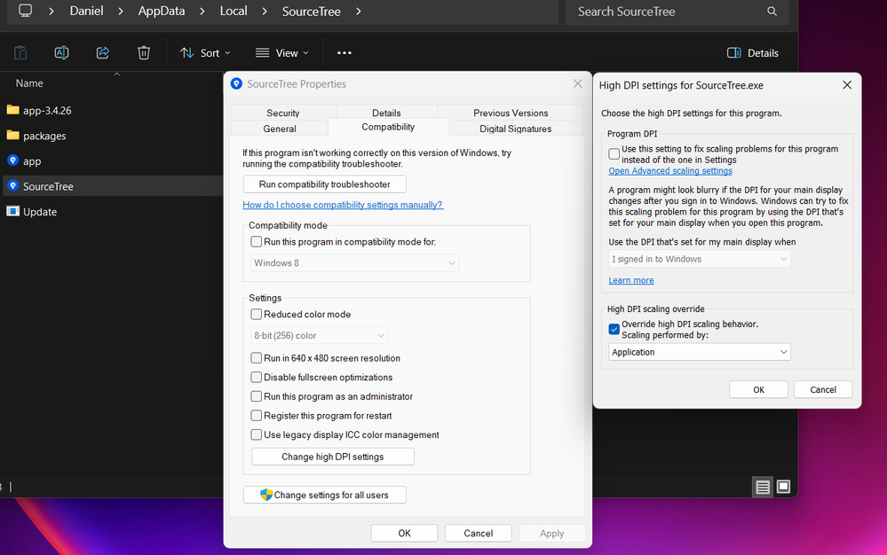Close the High DPI settings dialog
This screenshot has width=887, height=555.
click(847, 85)
